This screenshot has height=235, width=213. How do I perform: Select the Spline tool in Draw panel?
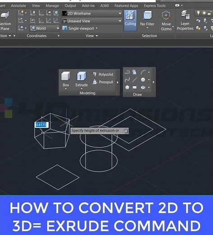pos(127,80)
